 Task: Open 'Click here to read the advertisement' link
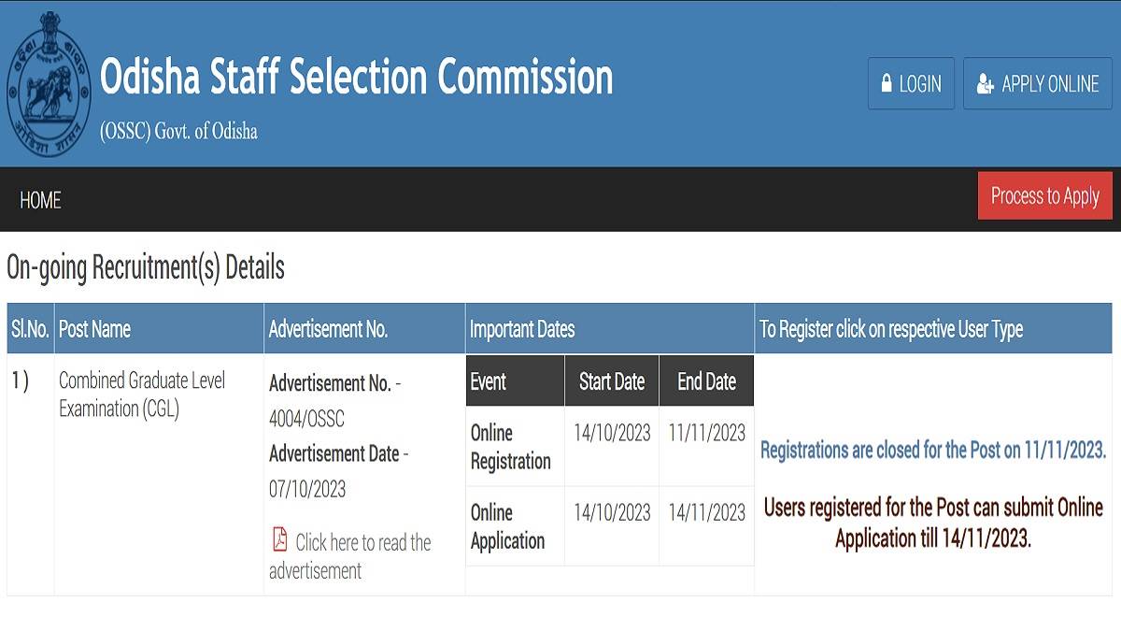tap(350, 556)
